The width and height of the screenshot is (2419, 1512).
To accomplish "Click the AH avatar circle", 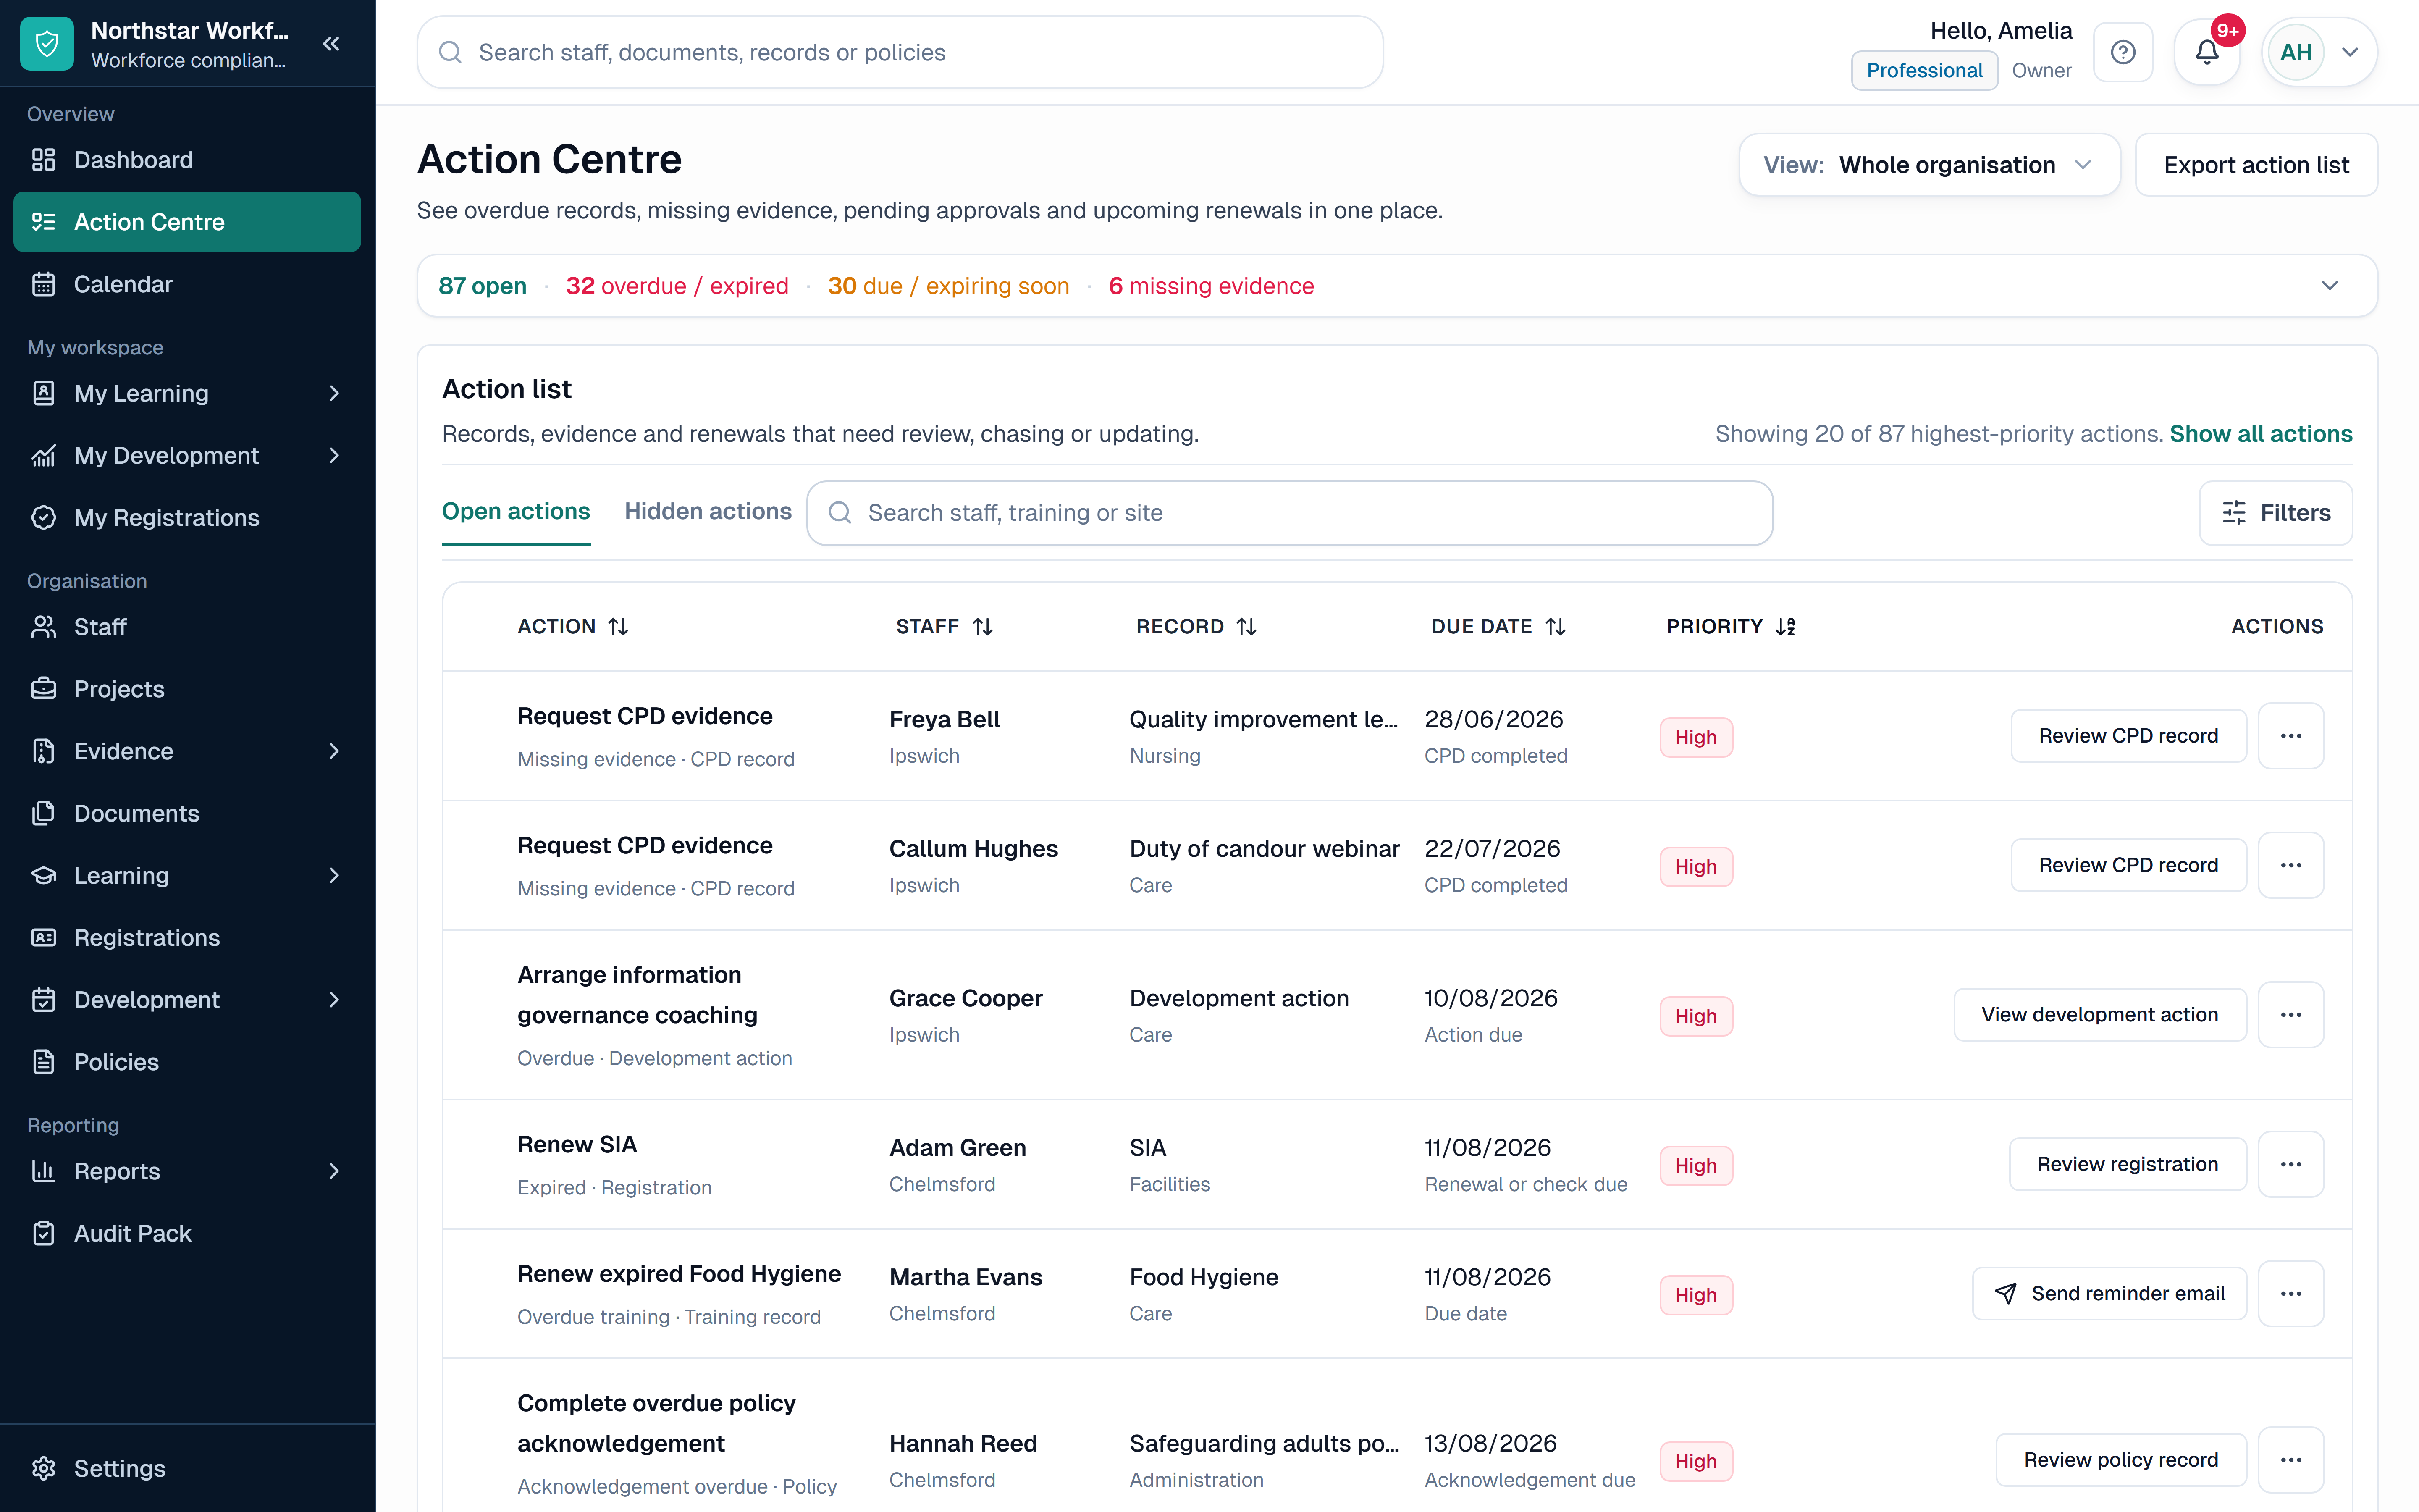I will click(2296, 52).
